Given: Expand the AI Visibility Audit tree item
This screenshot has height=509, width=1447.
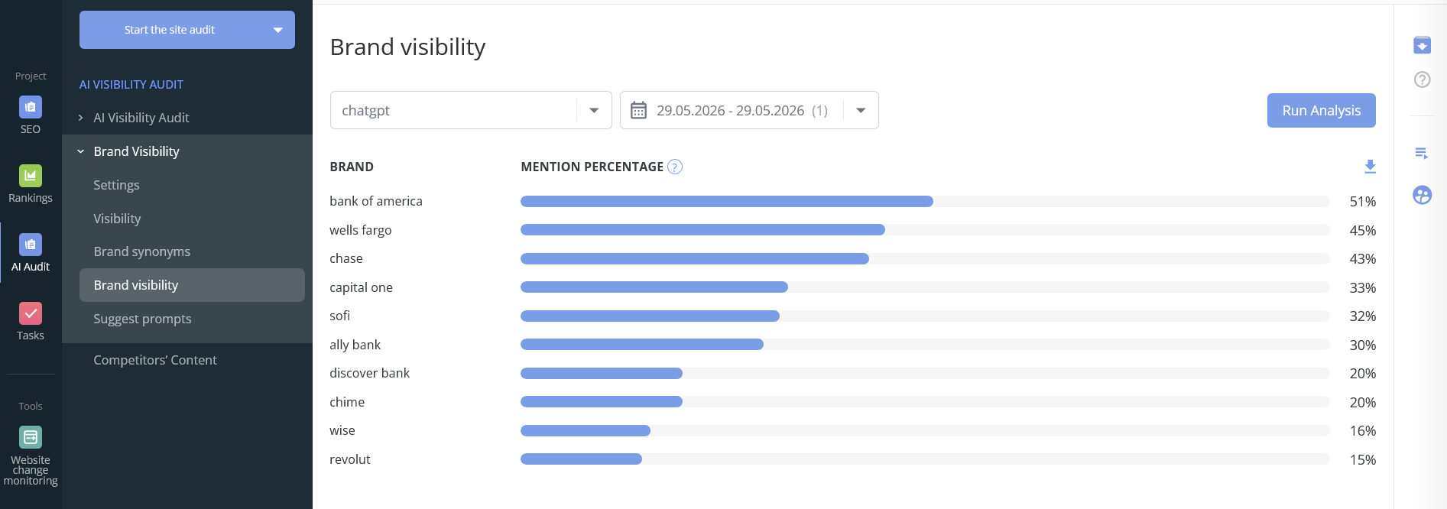Looking at the screenshot, I should 80,118.
